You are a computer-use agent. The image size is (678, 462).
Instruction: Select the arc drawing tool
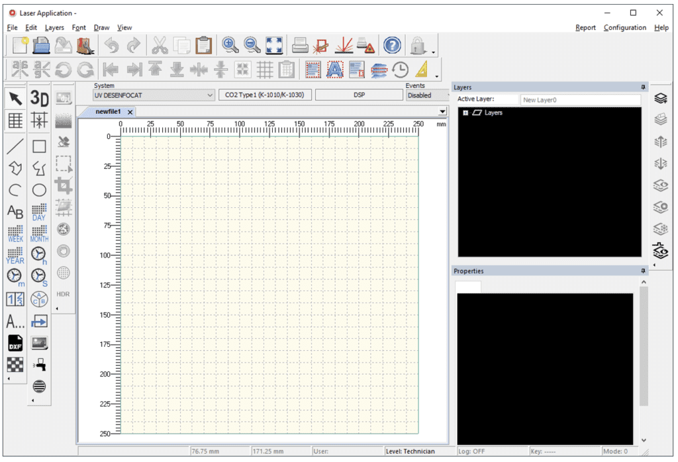15,190
